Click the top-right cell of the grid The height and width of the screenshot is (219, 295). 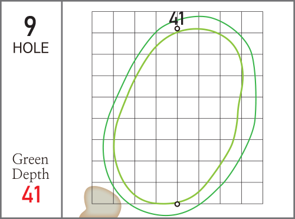tap(253, 22)
